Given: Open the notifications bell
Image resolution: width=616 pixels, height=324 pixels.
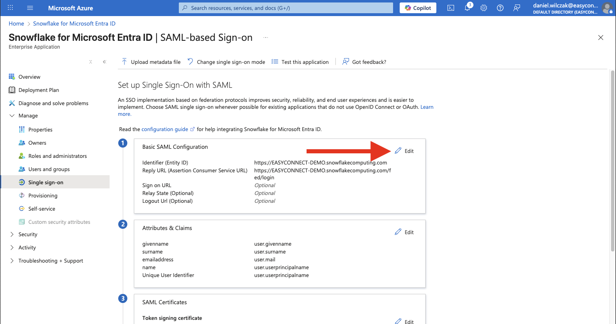Looking at the screenshot, I should tap(467, 8).
